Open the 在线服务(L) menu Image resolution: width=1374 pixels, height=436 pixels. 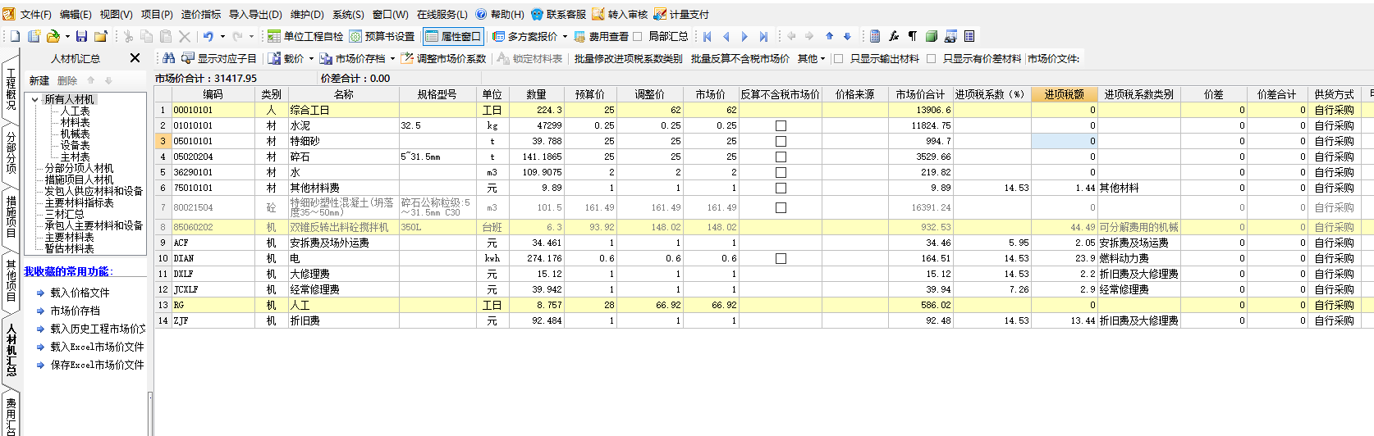[442, 14]
